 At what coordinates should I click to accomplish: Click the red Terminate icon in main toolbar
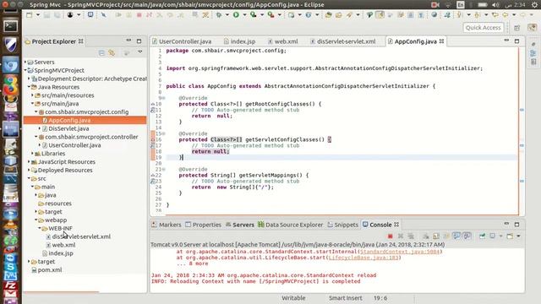point(139,15)
